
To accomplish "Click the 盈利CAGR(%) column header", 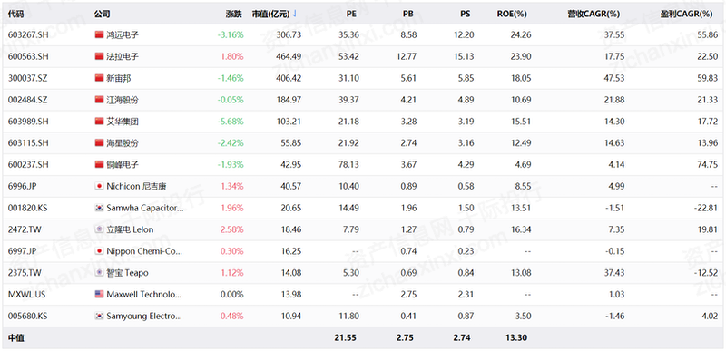I will point(686,14).
